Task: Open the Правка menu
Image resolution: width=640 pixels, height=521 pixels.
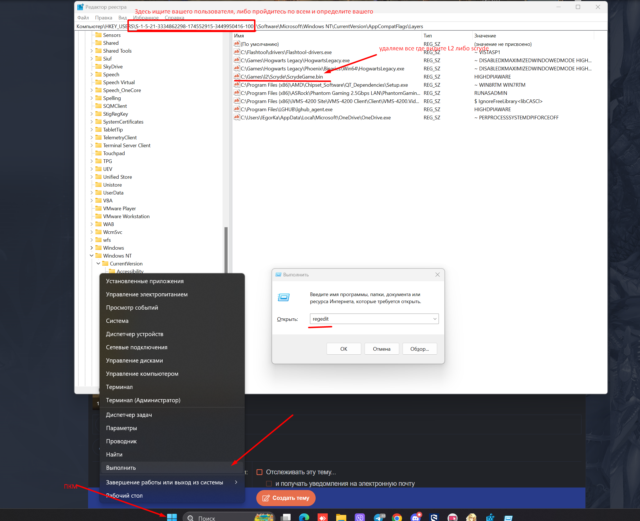Action: click(x=104, y=18)
